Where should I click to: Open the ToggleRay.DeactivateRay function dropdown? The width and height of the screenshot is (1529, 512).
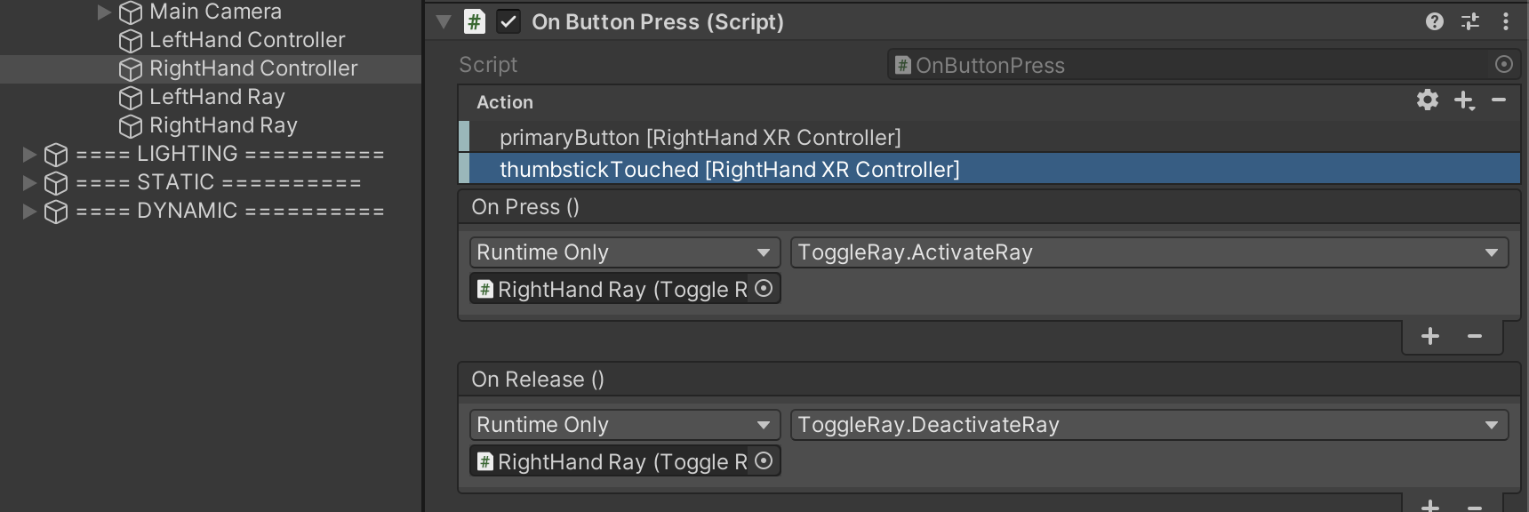[x=1149, y=425]
